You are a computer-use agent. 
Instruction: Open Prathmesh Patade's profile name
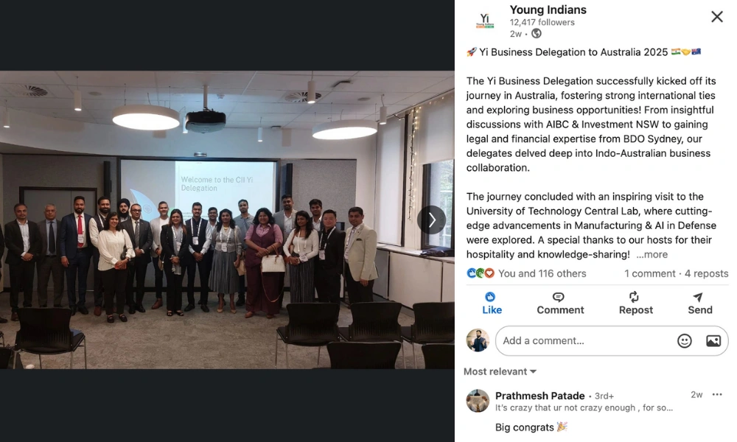(x=539, y=396)
